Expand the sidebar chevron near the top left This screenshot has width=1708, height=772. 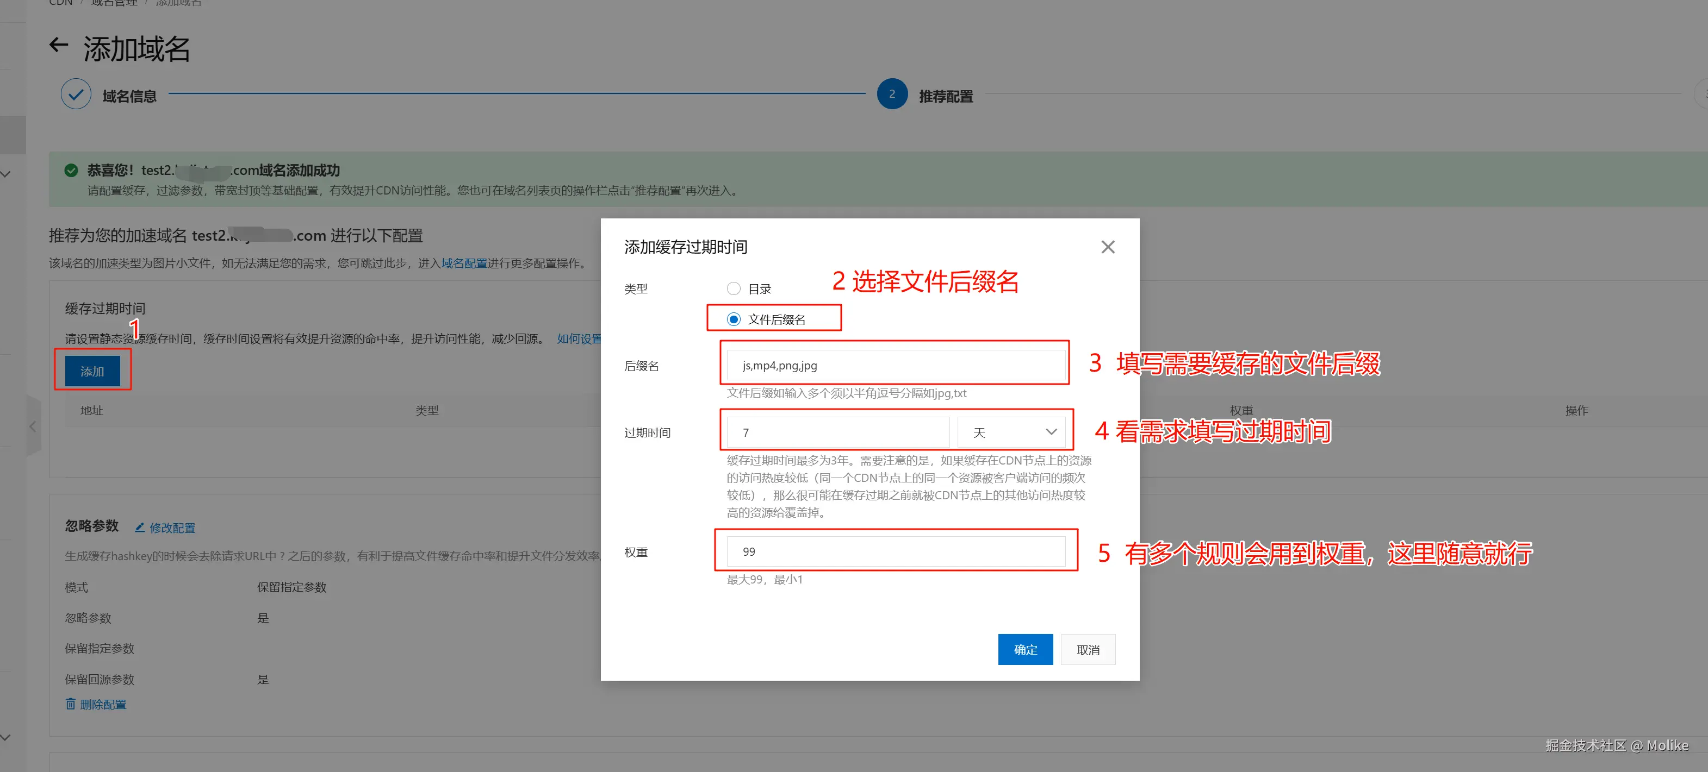pos(6,174)
